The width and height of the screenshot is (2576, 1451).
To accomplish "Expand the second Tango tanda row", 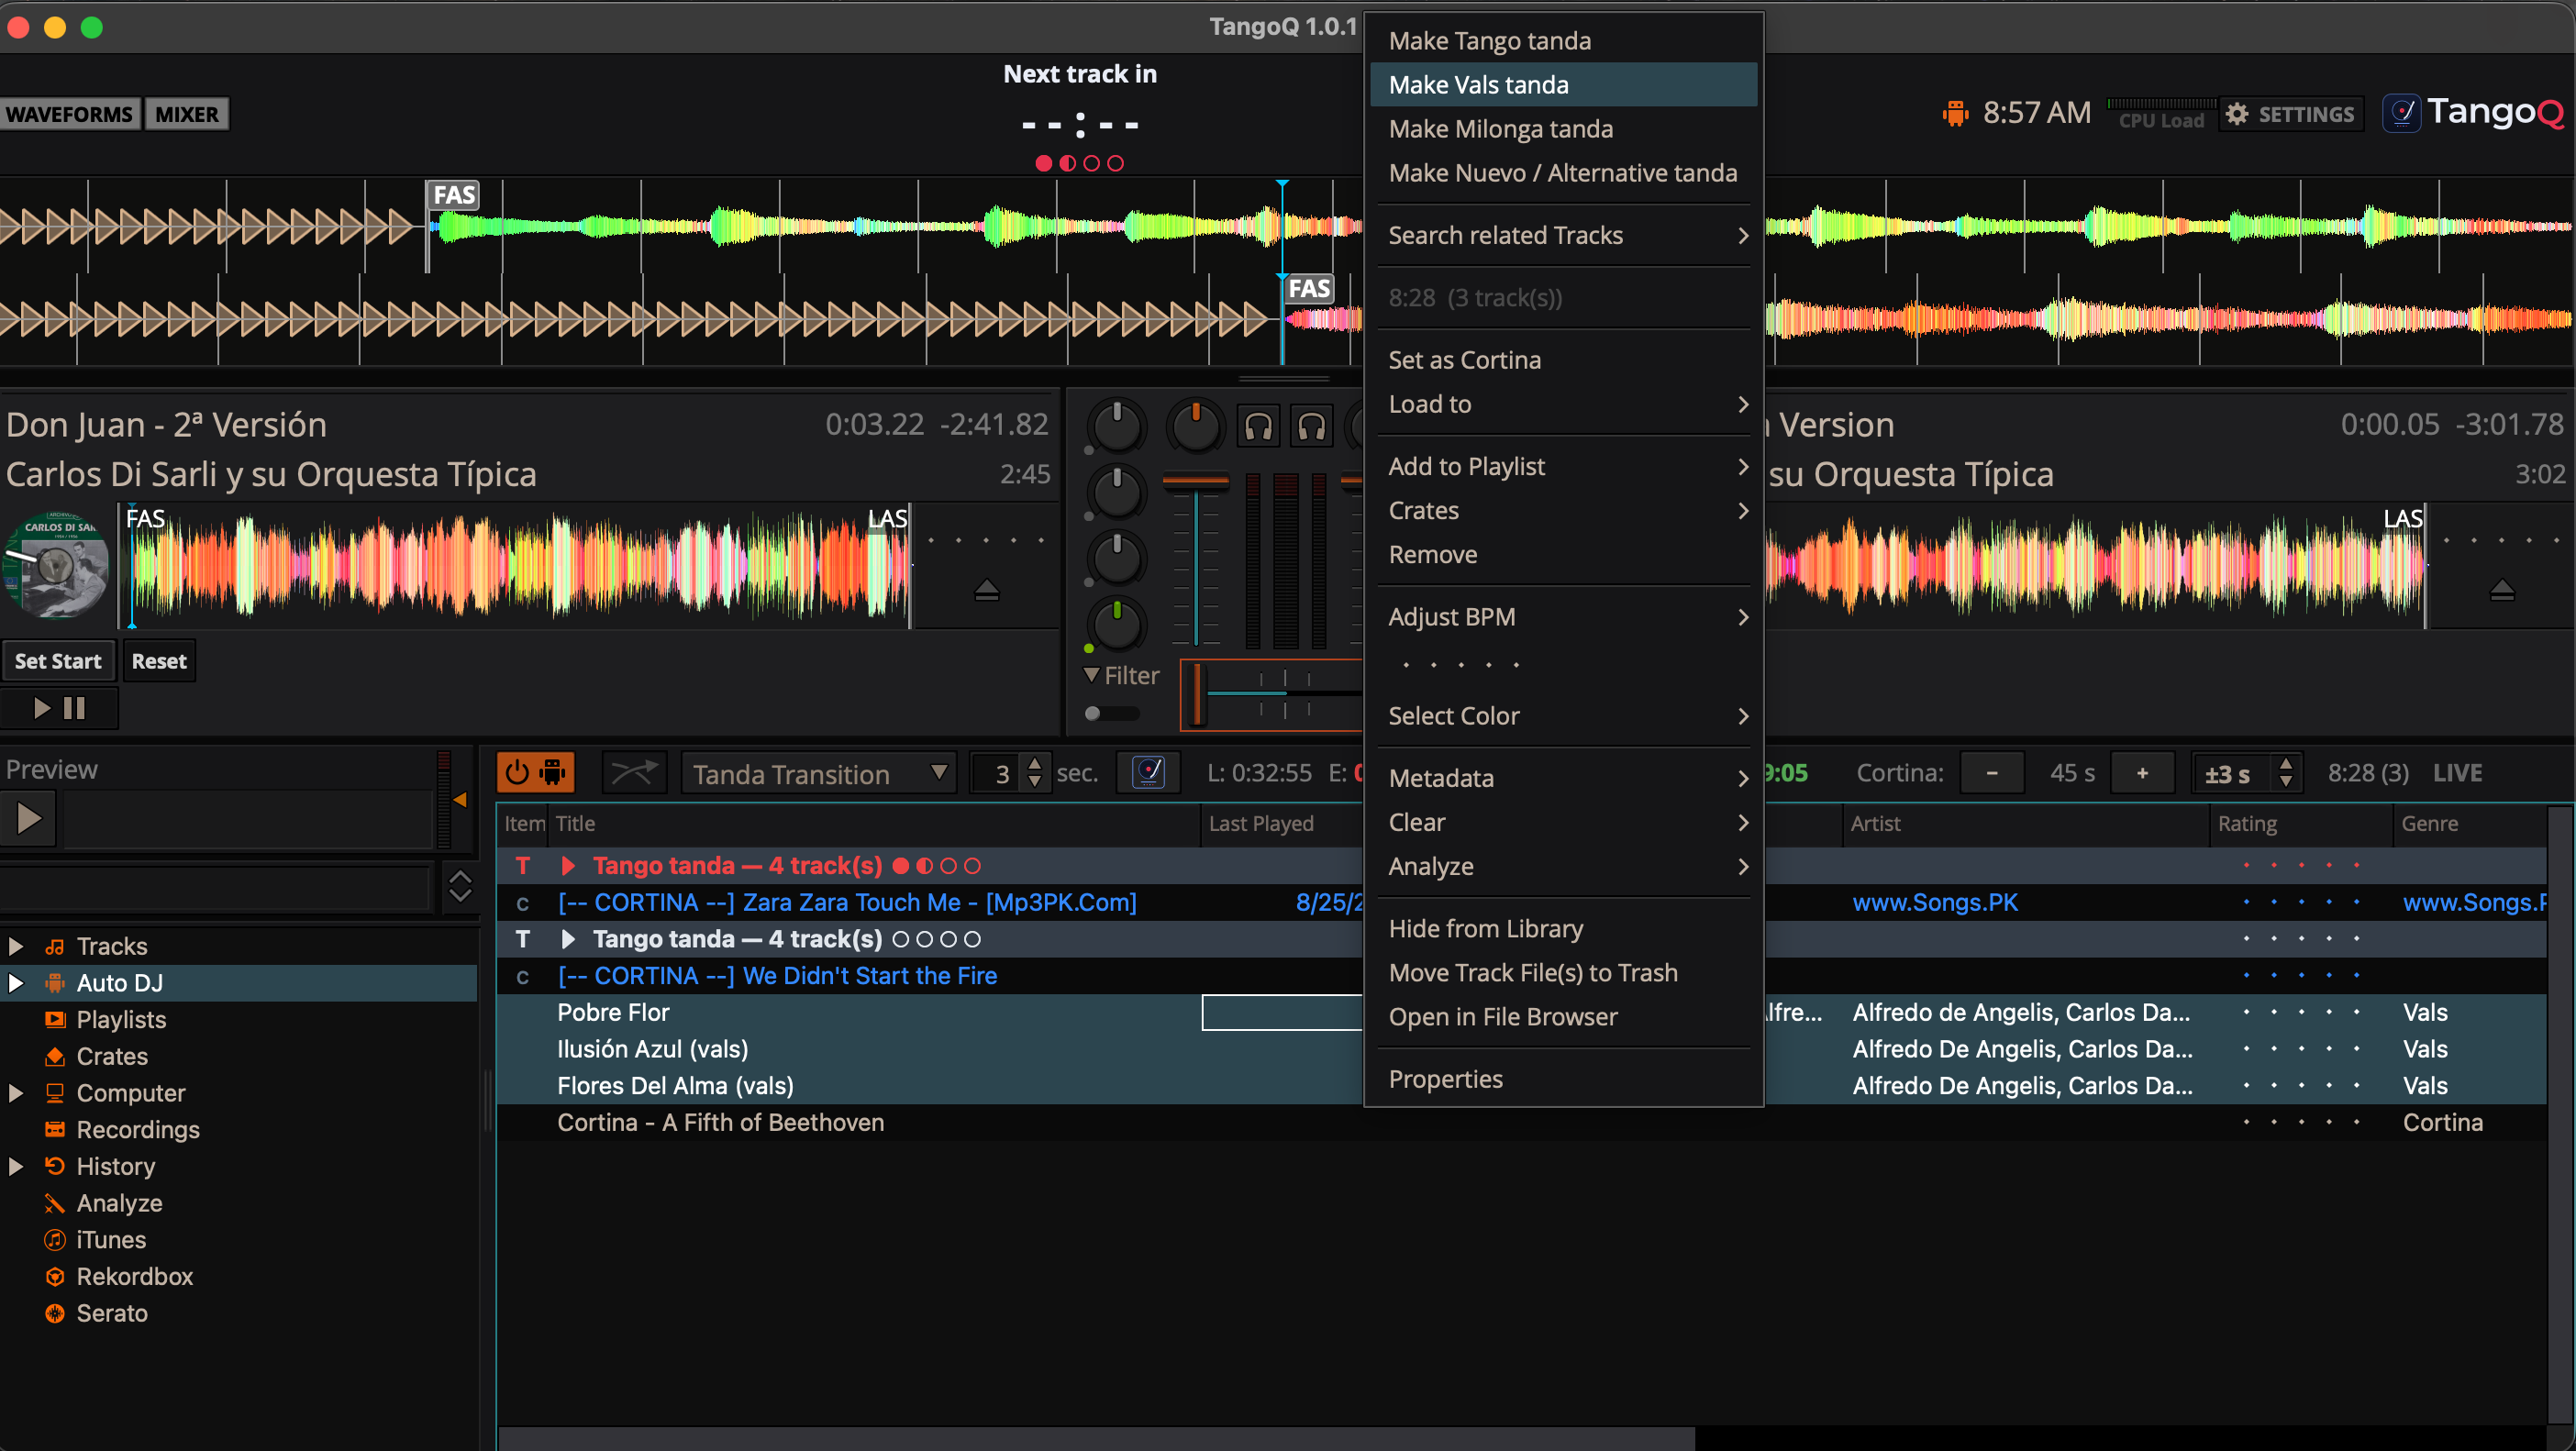I will [x=568, y=939].
